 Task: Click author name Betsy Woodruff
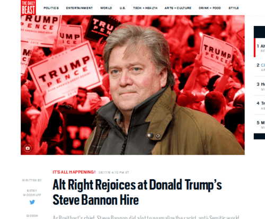point(32,193)
